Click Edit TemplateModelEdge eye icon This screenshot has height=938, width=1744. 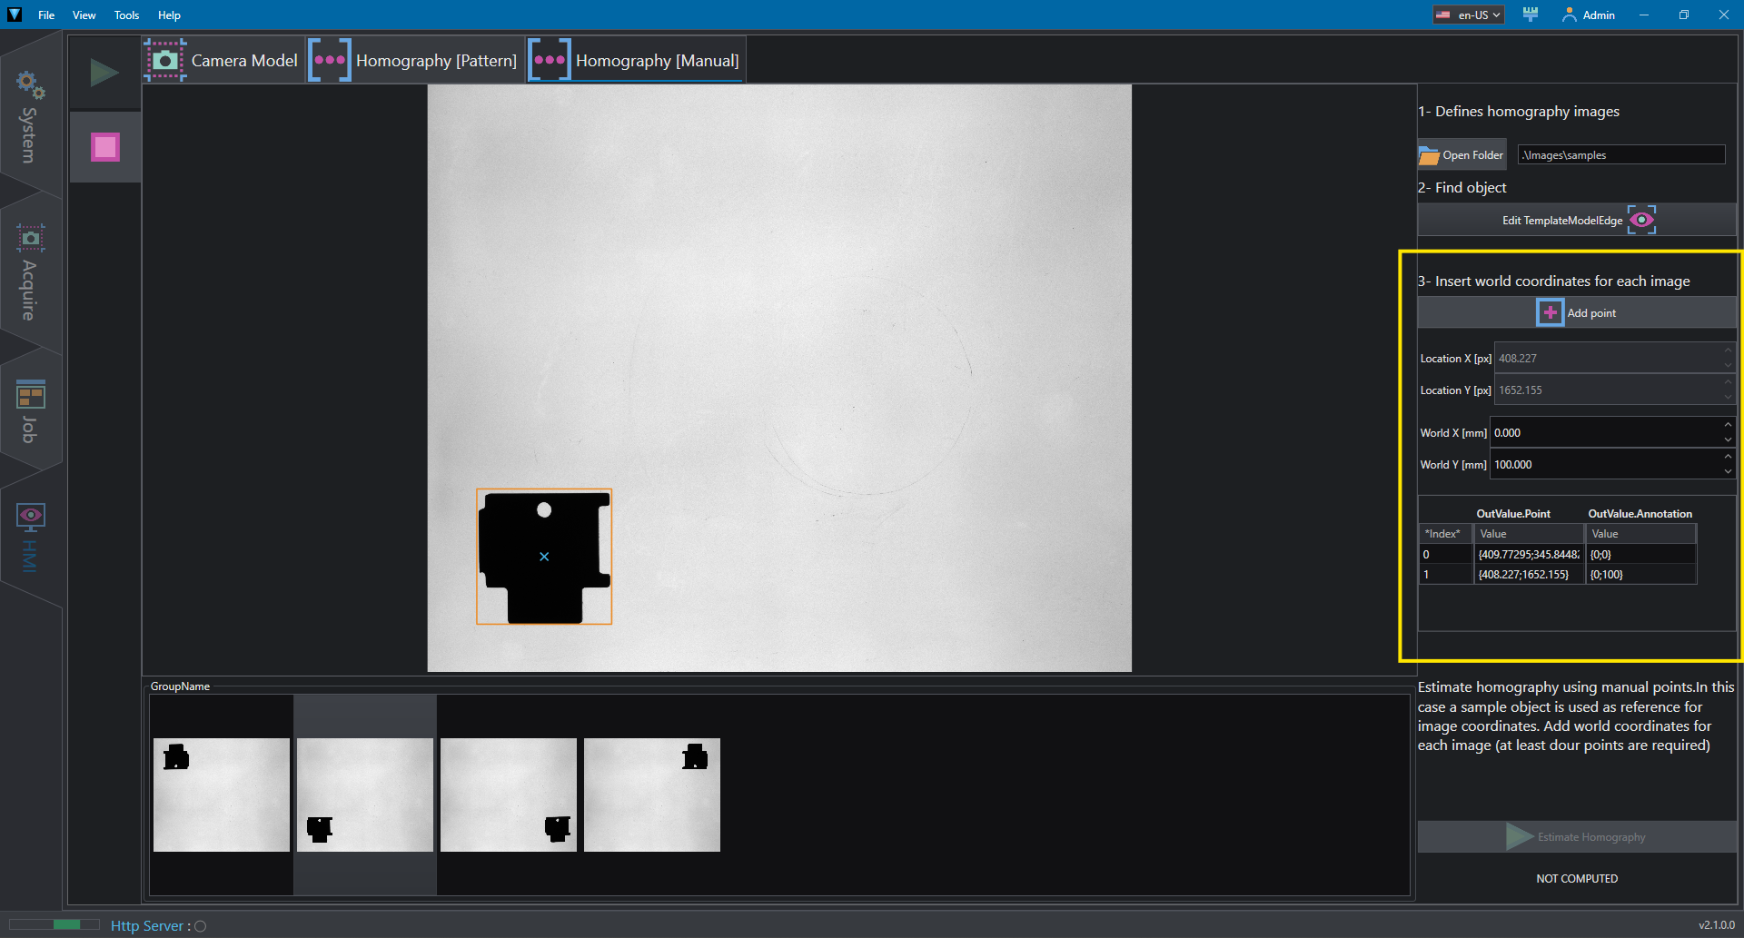point(1641,220)
